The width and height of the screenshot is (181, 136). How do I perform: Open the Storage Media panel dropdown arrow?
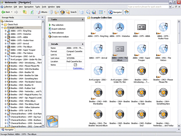[39, 17]
